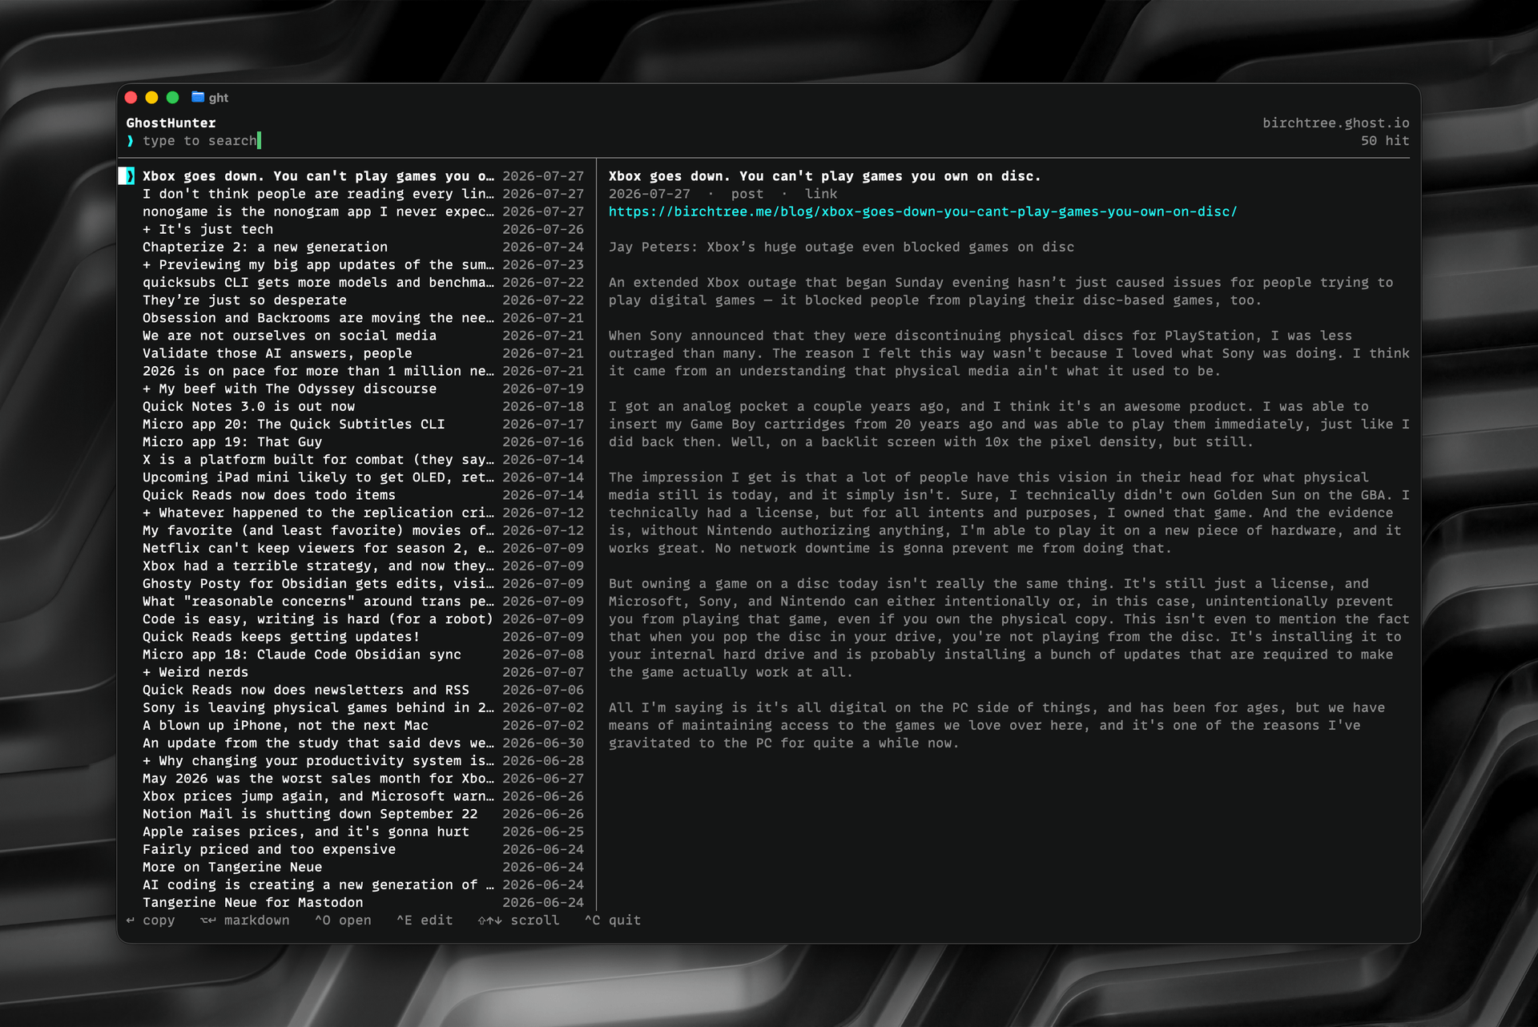Screen dimensions: 1538x1027
Task: Click the '2026-07-27 · post · link' metadata line
Action: (x=723, y=194)
